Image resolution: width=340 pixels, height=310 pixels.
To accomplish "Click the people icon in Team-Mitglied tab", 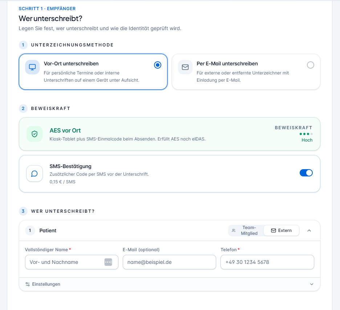I will click(x=234, y=231).
